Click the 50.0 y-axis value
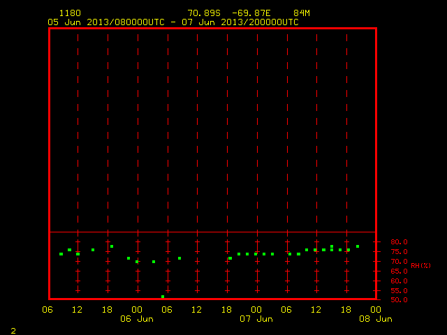The width and height of the screenshot is (447, 335). (399, 299)
